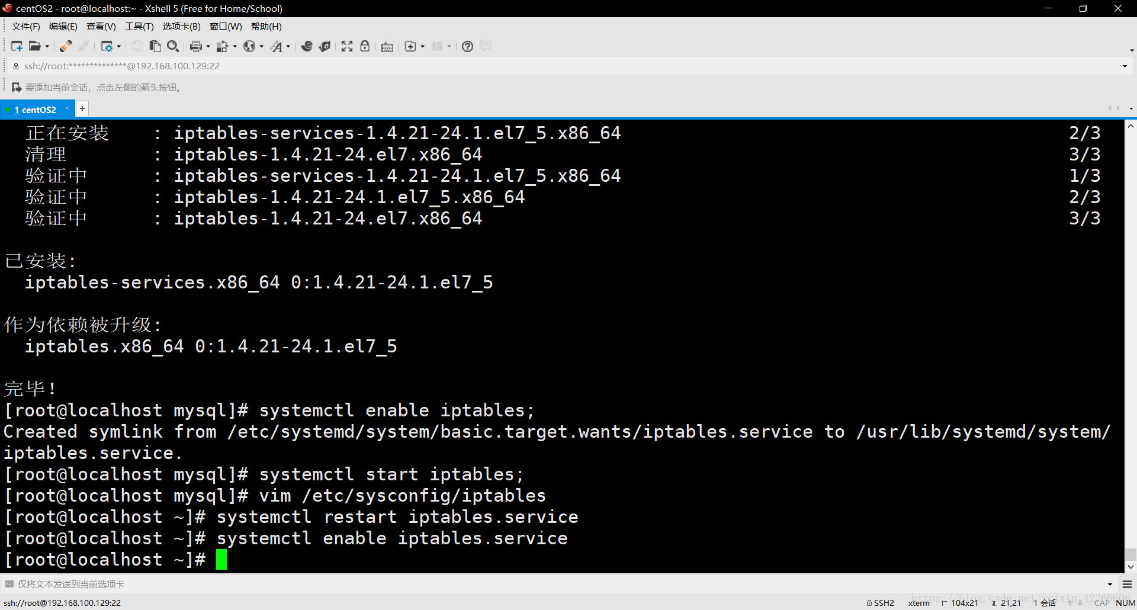
Task: Click toolbar overflow arrow at far right
Action: click(x=1131, y=50)
